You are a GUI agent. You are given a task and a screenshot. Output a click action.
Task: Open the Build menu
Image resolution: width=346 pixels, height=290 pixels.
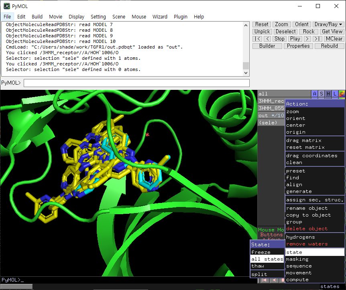(37, 17)
